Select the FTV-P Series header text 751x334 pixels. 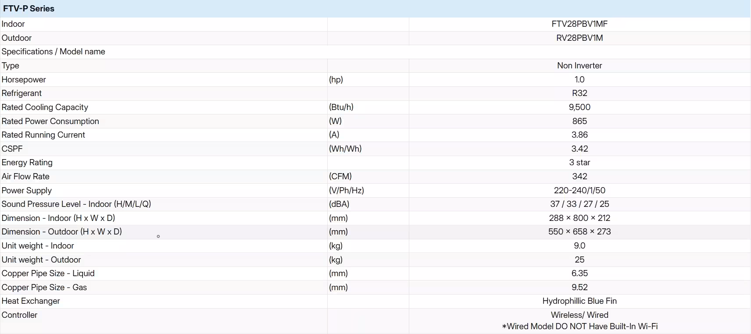pos(29,8)
